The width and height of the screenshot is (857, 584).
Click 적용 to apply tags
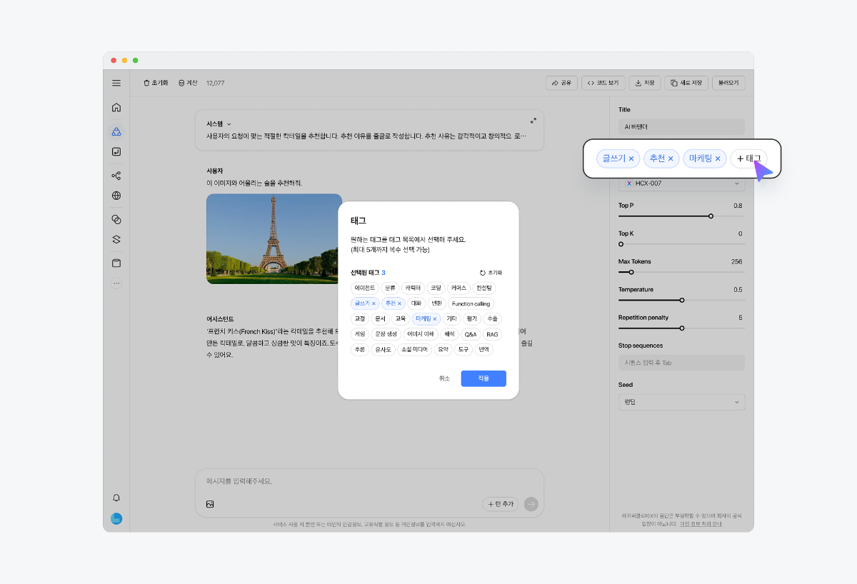[483, 378]
